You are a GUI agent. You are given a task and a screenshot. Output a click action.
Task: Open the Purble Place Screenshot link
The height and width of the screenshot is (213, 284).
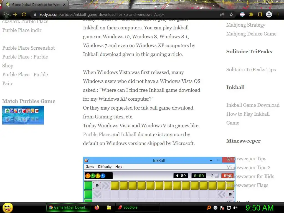point(29,48)
